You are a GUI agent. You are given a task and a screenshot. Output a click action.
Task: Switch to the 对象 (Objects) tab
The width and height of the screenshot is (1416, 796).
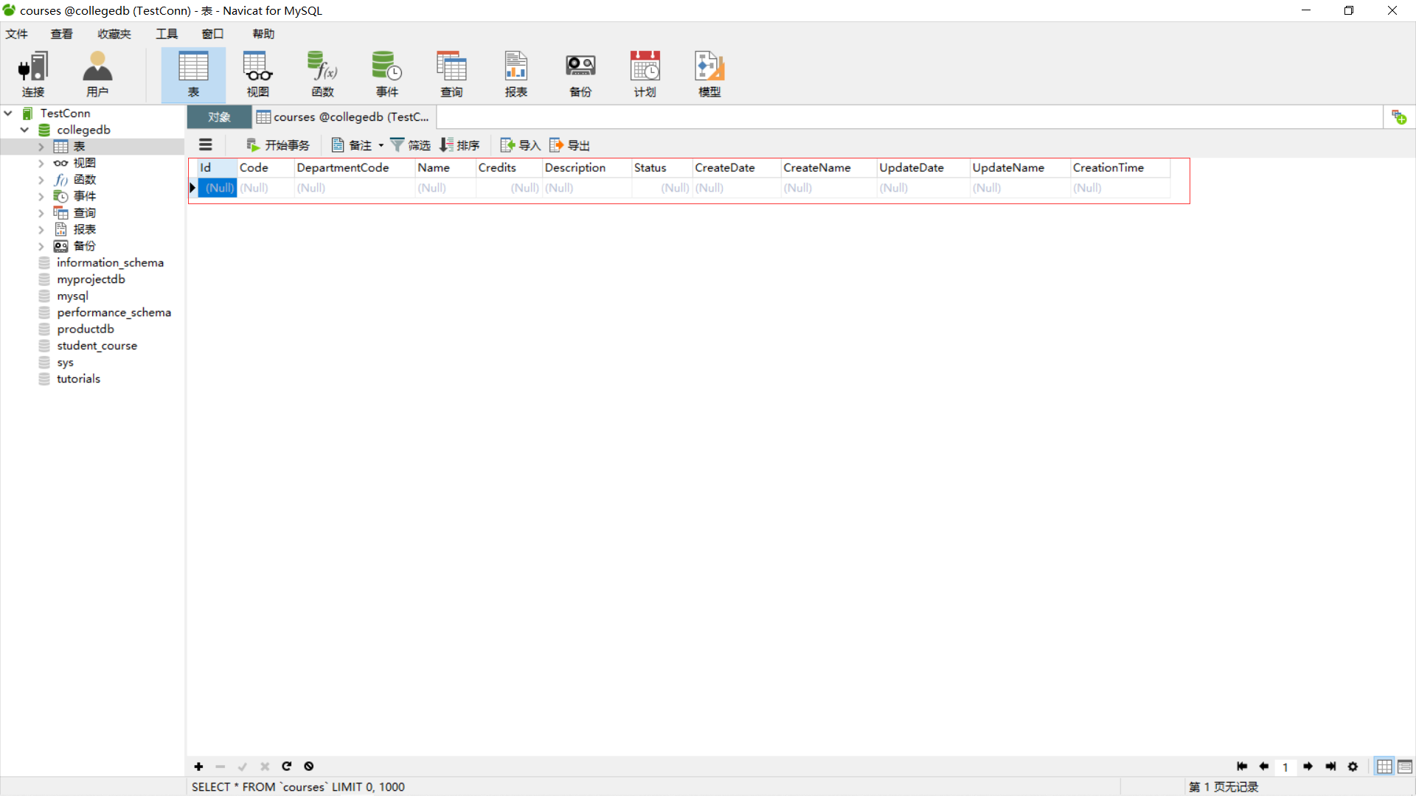(x=219, y=117)
